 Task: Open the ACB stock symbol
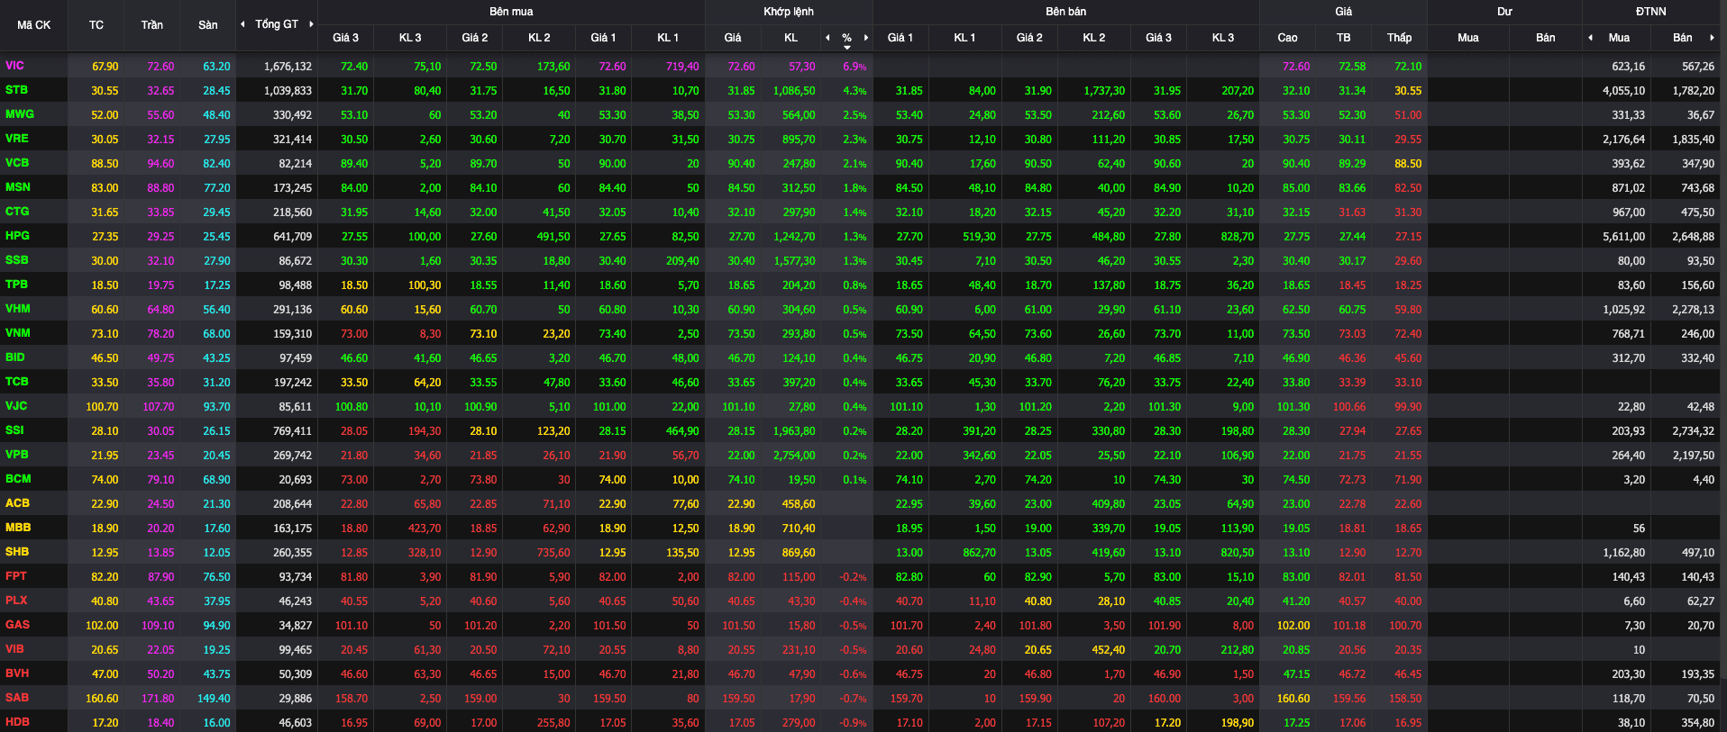tap(16, 503)
